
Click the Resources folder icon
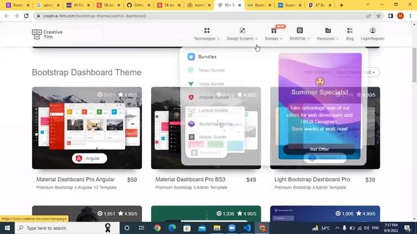tap(328, 31)
